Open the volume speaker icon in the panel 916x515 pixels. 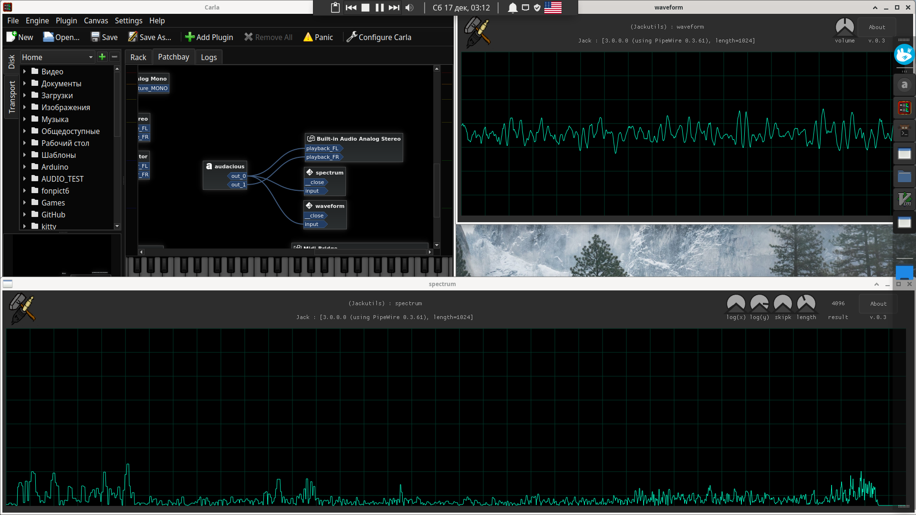coord(409,8)
